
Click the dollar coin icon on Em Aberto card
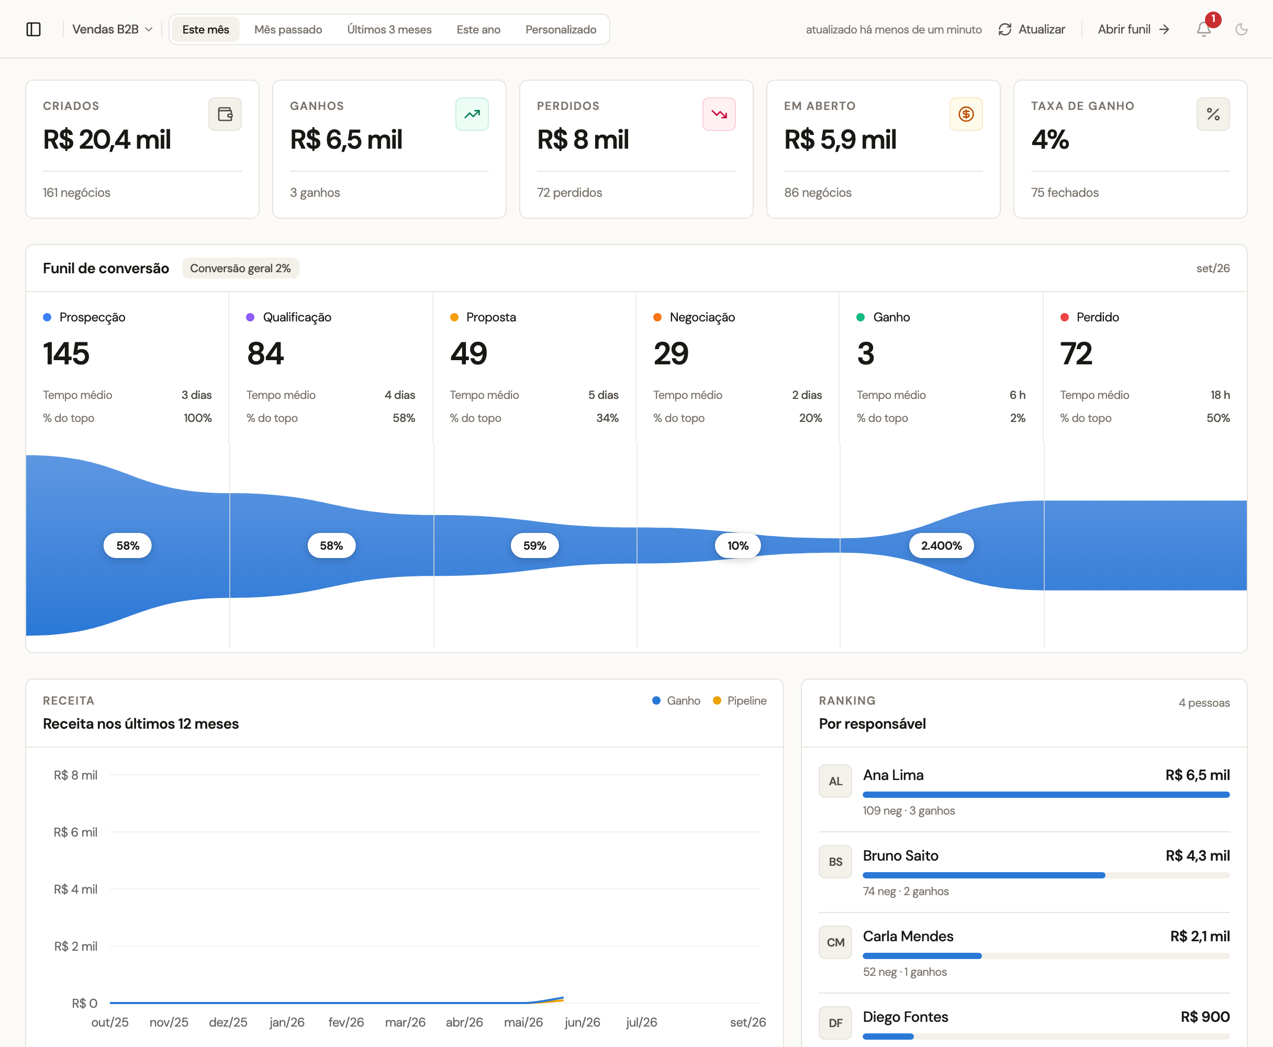pos(966,114)
